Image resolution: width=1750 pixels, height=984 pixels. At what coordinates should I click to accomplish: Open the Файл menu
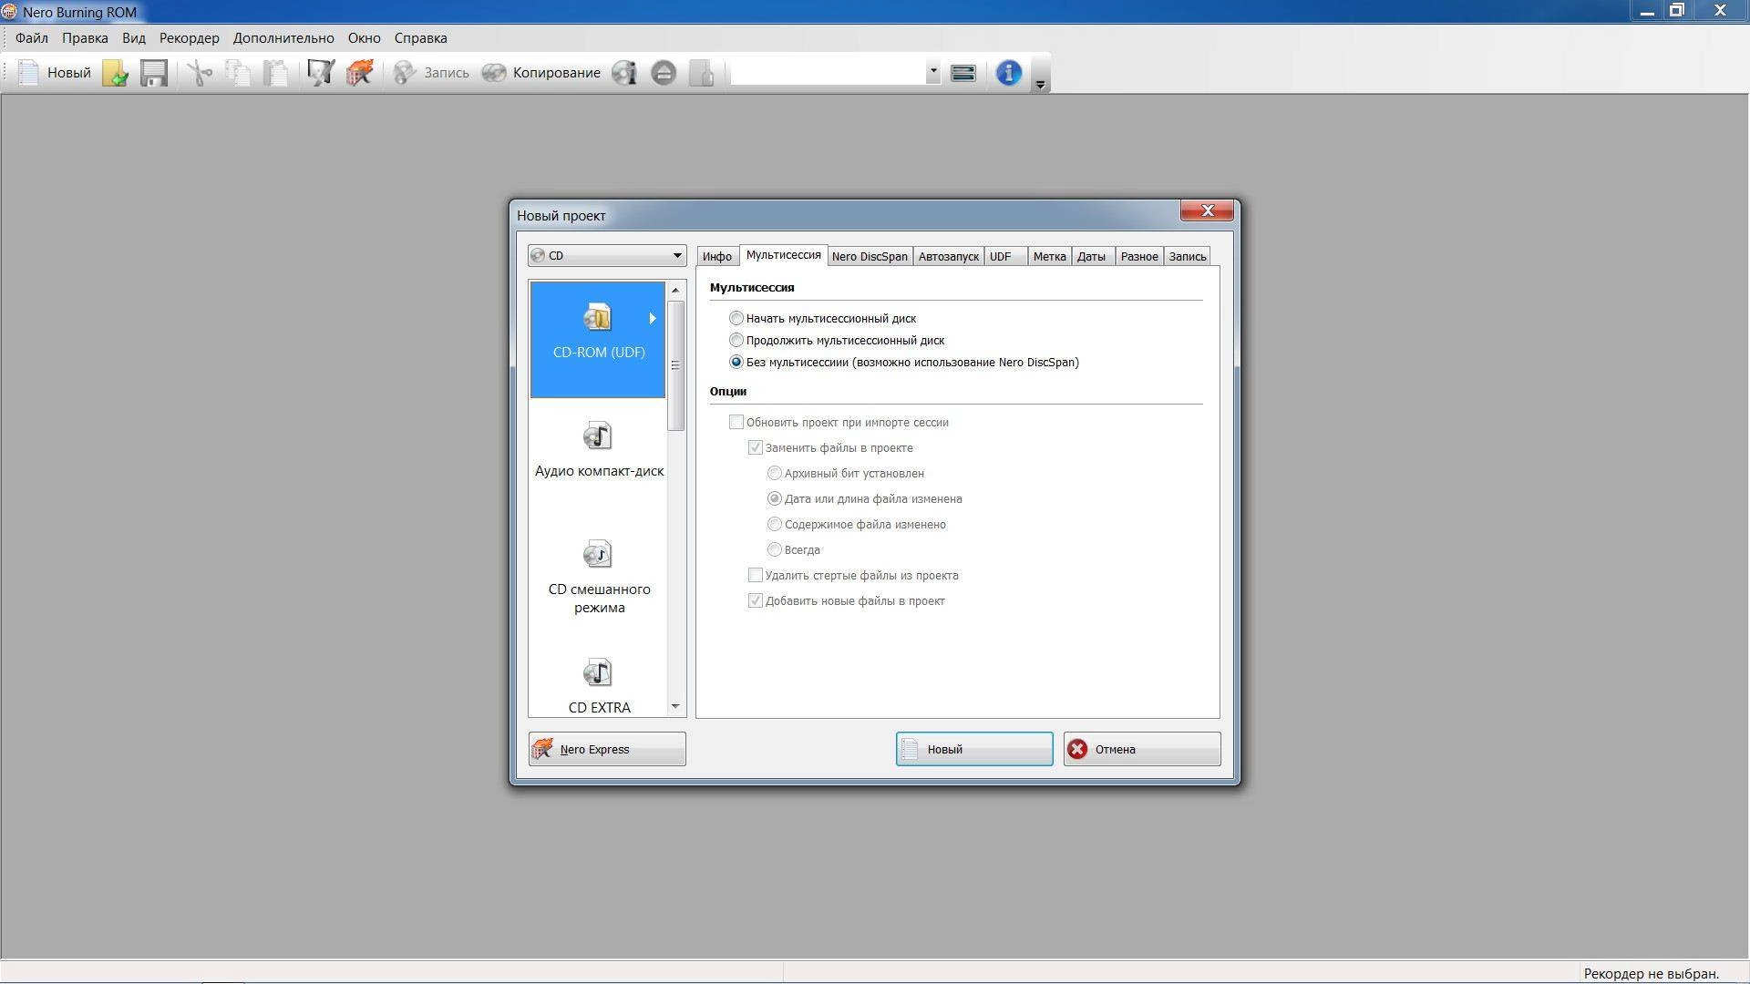click(x=32, y=38)
